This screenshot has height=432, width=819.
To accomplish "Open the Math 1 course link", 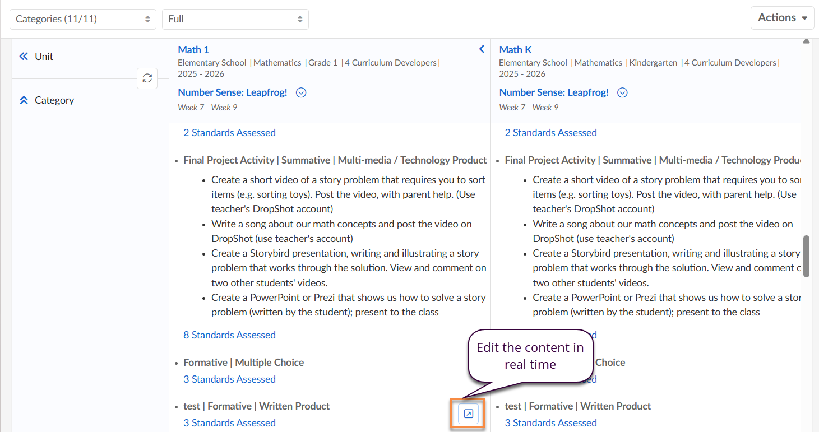I will tap(193, 50).
